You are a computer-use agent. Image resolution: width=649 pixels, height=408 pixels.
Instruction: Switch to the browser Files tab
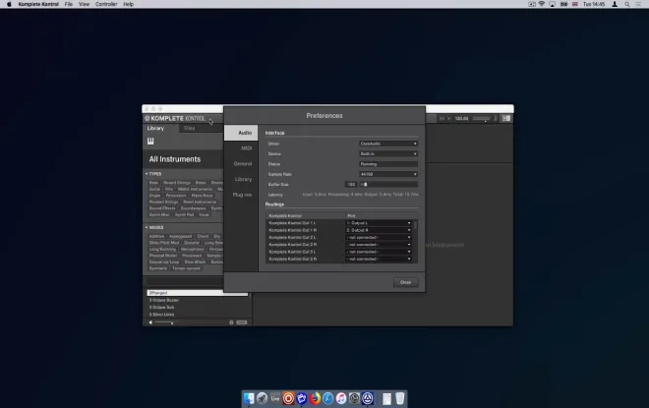click(190, 128)
